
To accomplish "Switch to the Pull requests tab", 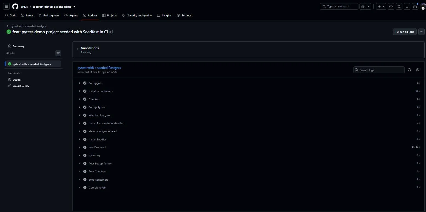I will point(49,16).
